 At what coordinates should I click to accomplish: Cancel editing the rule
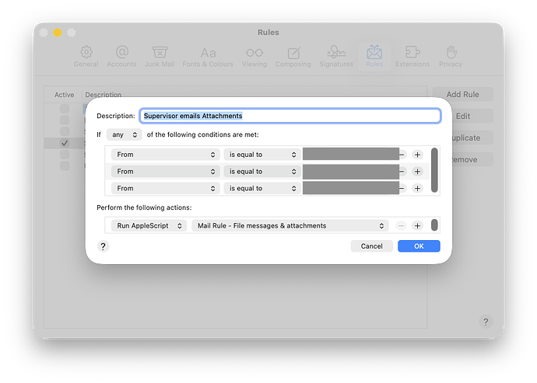coord(371,246)
